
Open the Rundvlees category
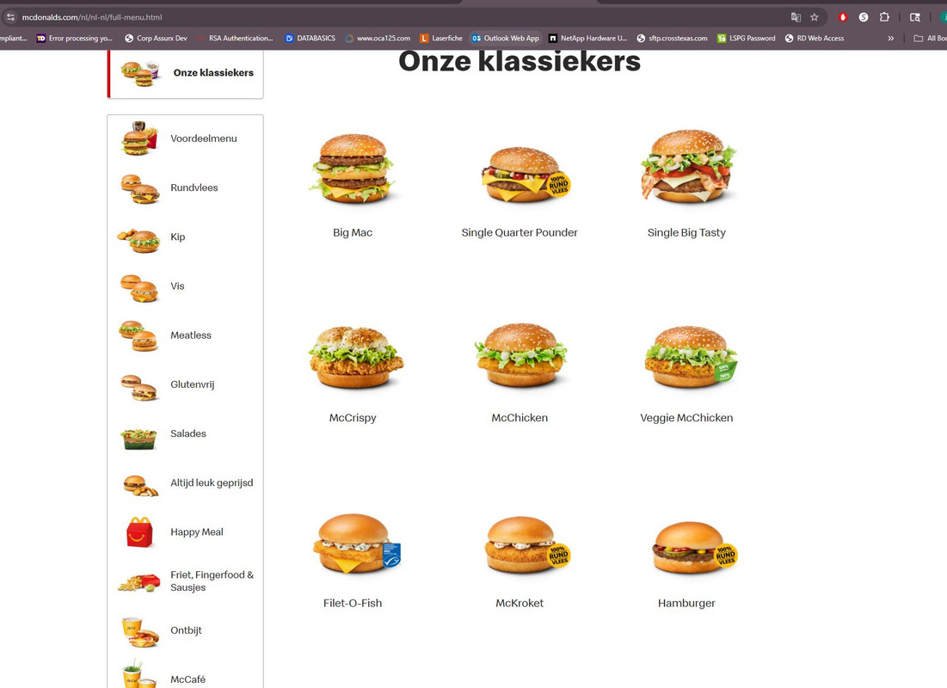[x=185, y=187]
